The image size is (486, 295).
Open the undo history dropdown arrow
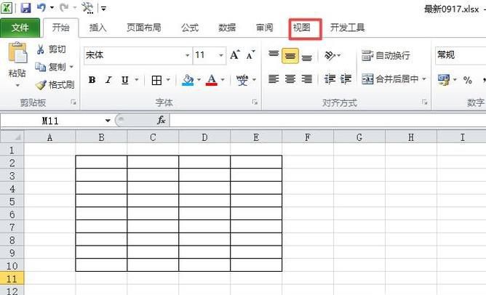coord(52,8)
